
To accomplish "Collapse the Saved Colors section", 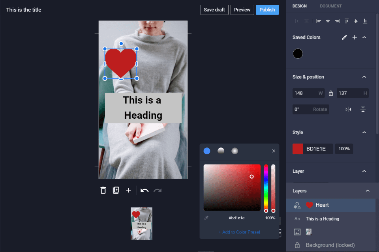I will (x=364, y=37).
